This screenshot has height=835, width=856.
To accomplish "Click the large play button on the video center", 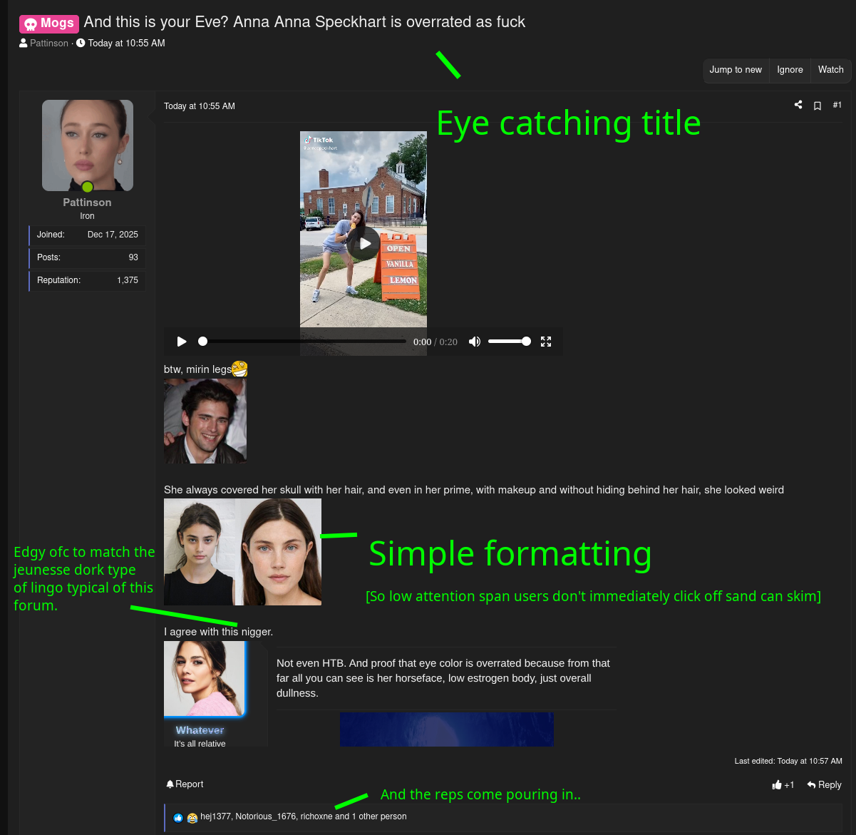I will (364, 243).
